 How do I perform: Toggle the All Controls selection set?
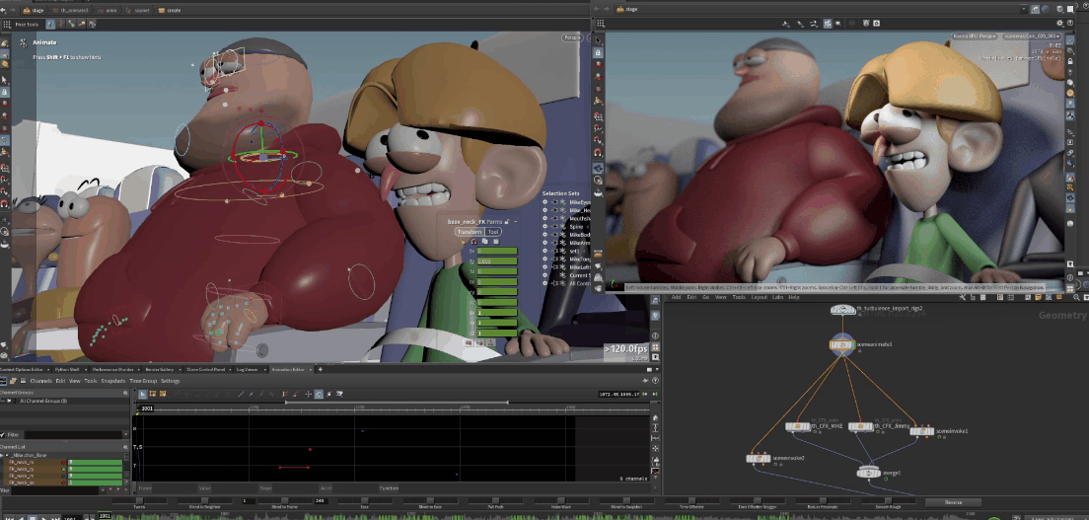[x=544, y=283]
